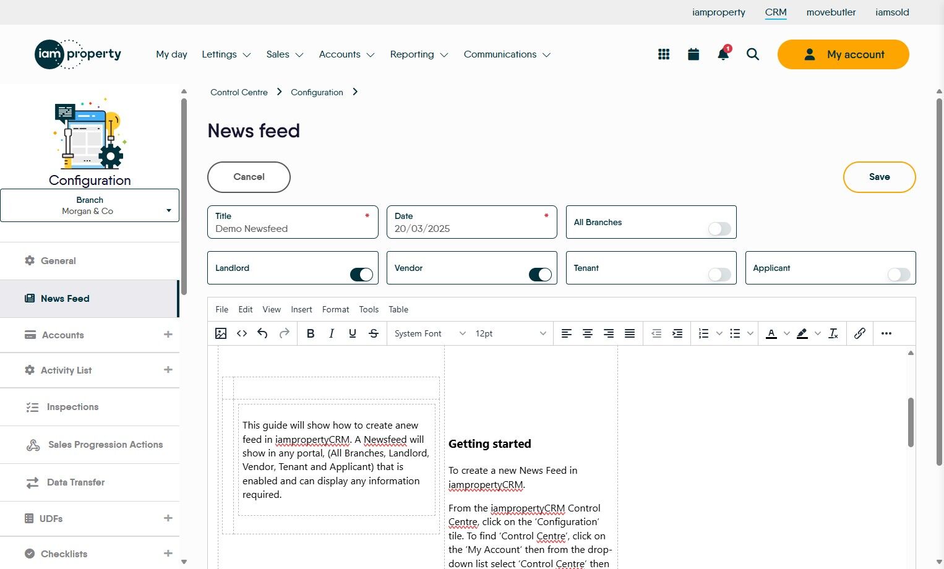Open the editor Insert menu
Screen dimensions: 944x569
pyautogui.click(x=302, y=309)
